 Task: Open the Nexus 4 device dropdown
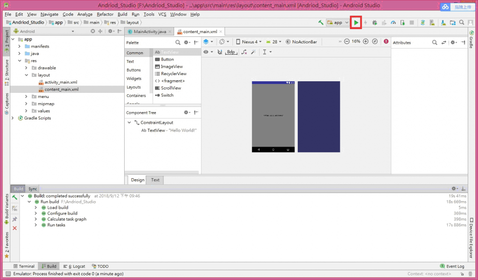tap(249, 42)
